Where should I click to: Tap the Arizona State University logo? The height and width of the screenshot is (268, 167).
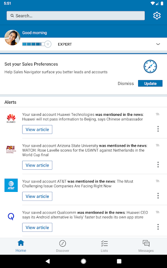(x=11, y=149)
